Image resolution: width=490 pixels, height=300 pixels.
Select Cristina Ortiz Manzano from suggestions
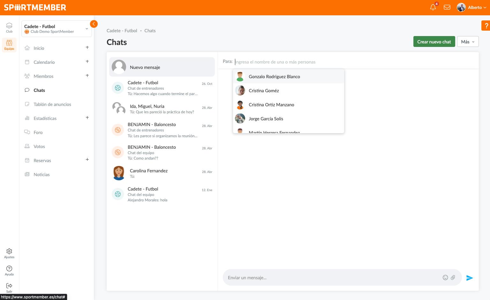click(271, 105)
